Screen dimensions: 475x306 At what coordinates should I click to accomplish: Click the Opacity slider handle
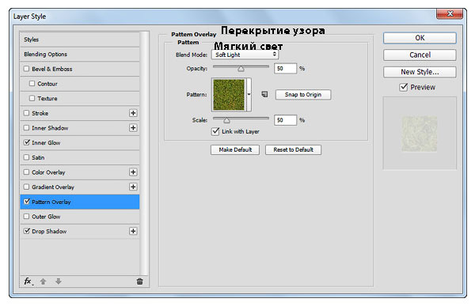(241, 69)
